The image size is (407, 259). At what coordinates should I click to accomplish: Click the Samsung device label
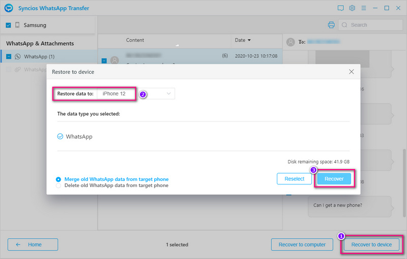coord(35,25)
